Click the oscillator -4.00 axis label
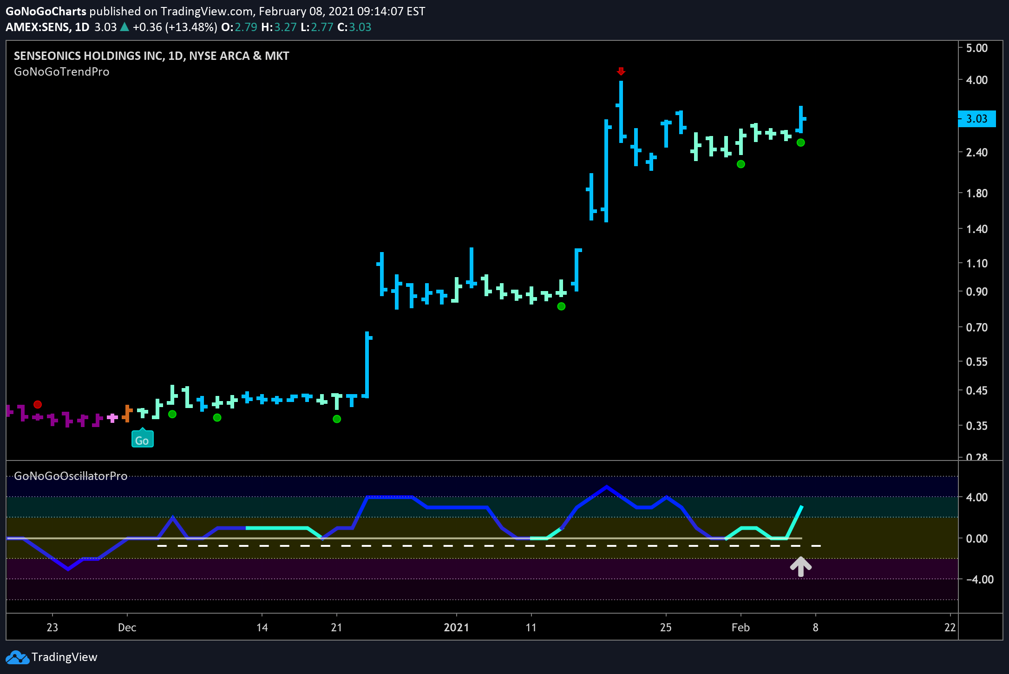This screenshot has height=674, width=1009. [x=980, y=579]
